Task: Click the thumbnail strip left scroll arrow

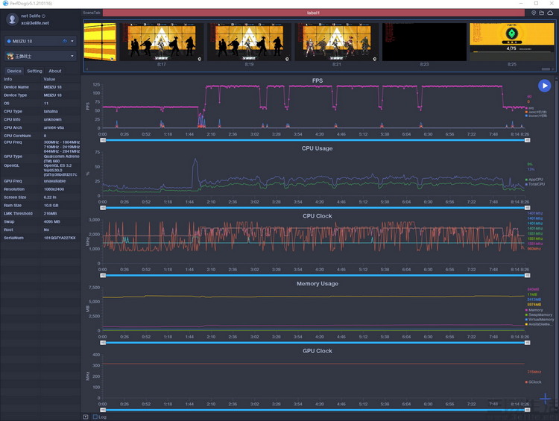Action: pos(86,69)
